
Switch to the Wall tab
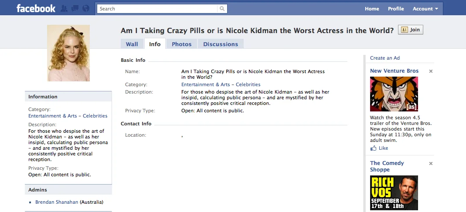click(132, 44)
